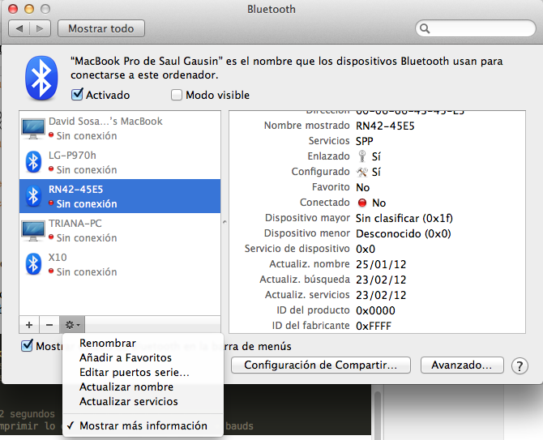543x440 pixels.
Task: Click the RN42-45E5 Bluetooth device icon
Action: [x=33, y=196]
